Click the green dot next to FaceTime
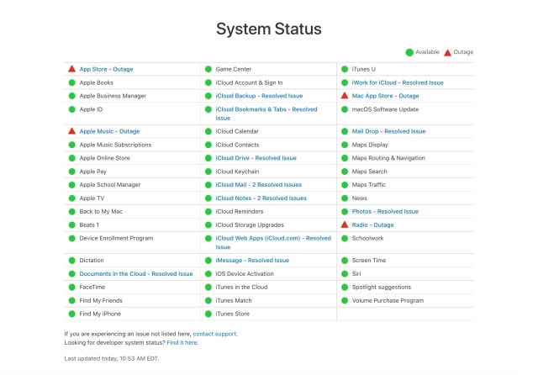The width and height of the screenshot is (538, 375). [72, 287]
